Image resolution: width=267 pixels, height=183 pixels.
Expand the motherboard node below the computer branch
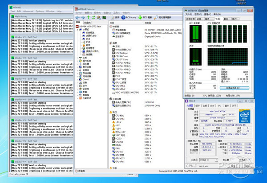pyautogui.click(x=78, y=57)
